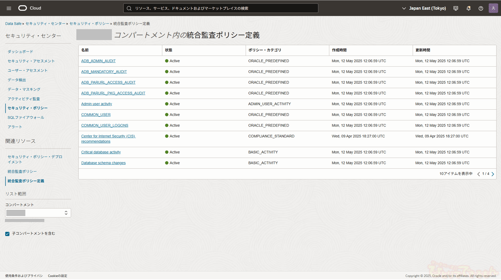Select SQLファイアウォール in the sidebar
501x280 pixels.
[x=26, y=117]
